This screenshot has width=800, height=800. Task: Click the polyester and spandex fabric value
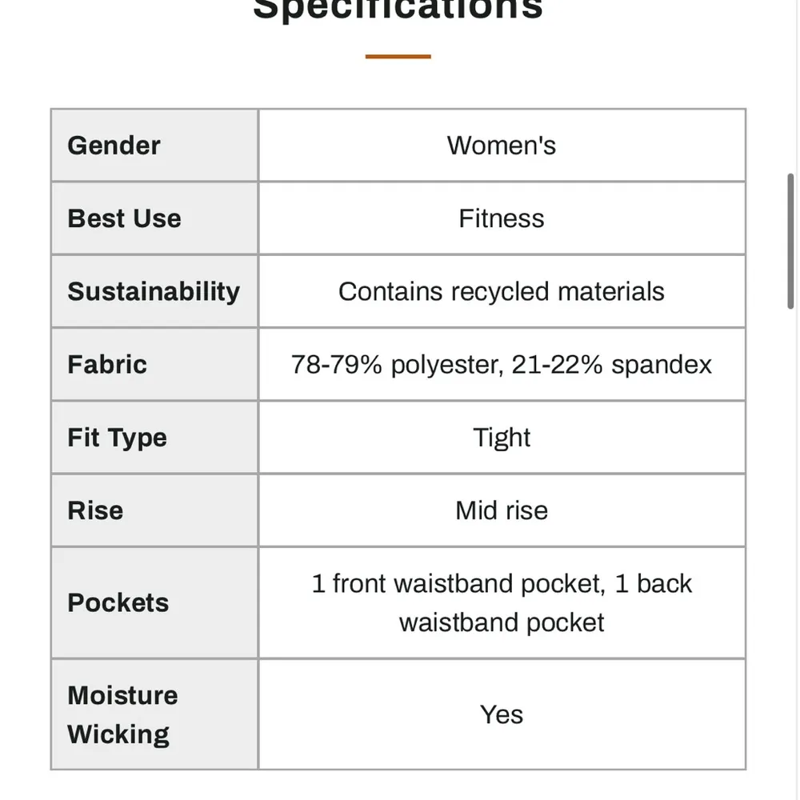click(502, 365)
